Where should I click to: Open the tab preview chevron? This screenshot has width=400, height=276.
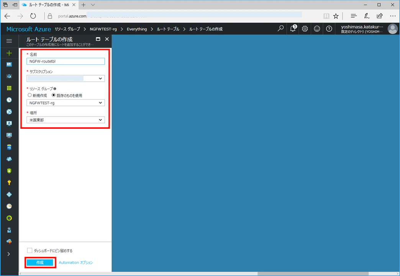point(93,5)
